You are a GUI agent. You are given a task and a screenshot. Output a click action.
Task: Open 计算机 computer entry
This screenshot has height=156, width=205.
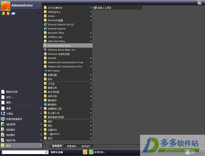(21, 113)
